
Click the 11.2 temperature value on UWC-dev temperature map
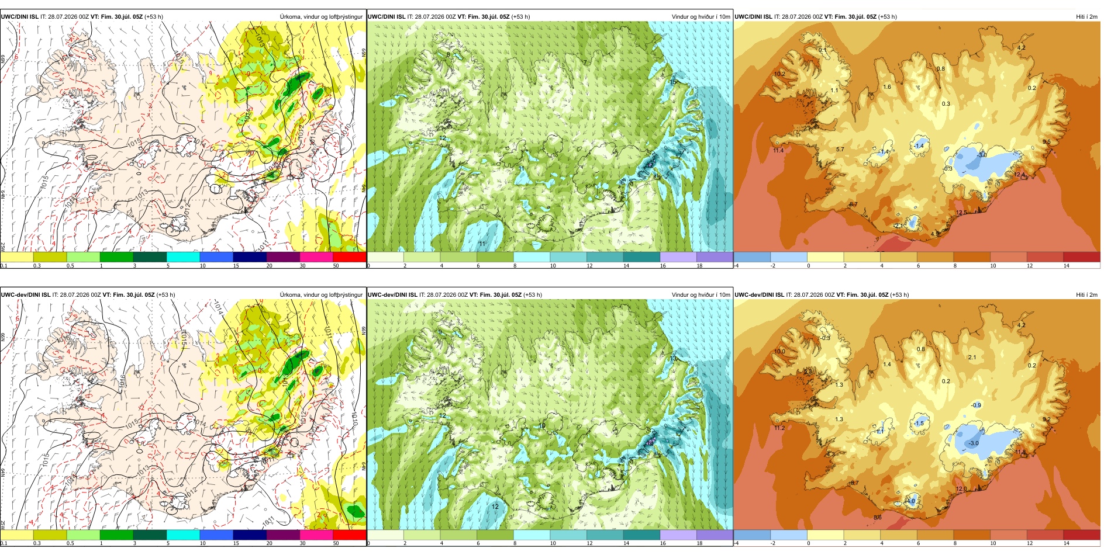coord(779,428)
